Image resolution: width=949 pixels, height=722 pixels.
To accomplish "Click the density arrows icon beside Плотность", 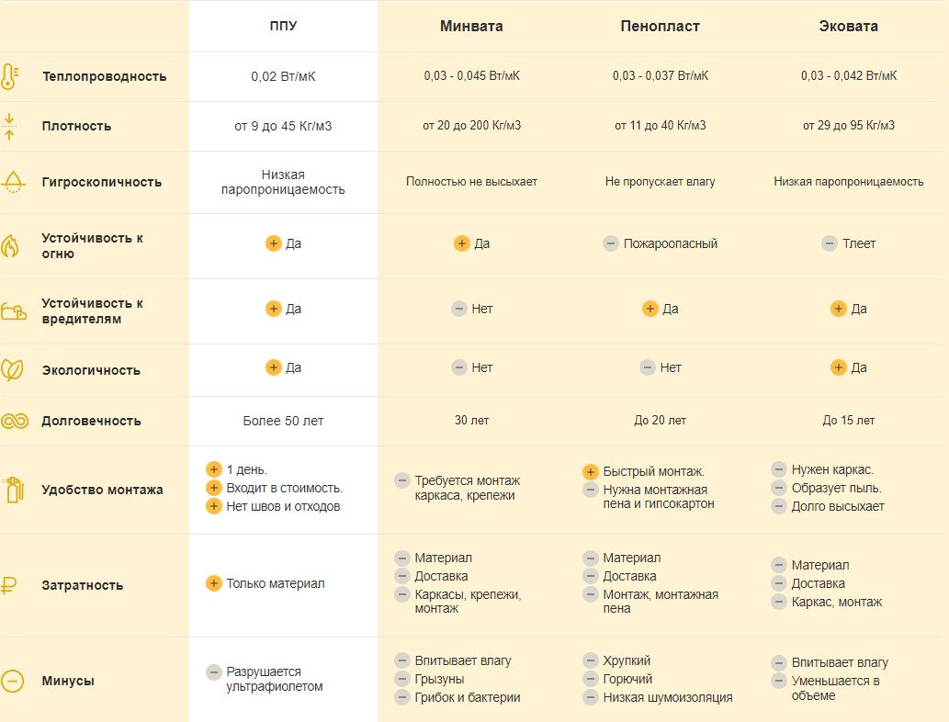I will click(x=9, y=126).
